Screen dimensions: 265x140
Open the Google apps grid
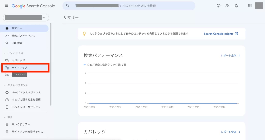250,6
